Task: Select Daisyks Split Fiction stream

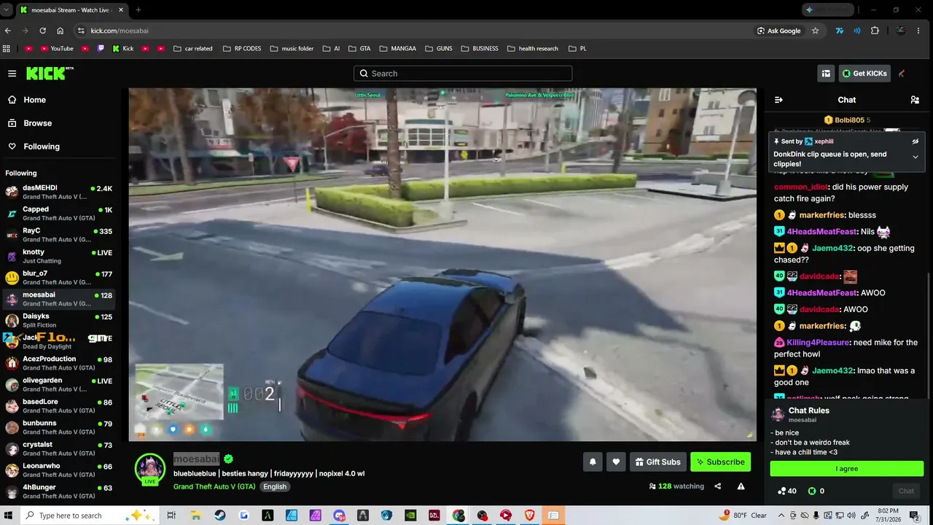Action: (x=58, y=320)
